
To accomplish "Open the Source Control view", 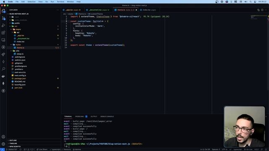I will point(3,18).
